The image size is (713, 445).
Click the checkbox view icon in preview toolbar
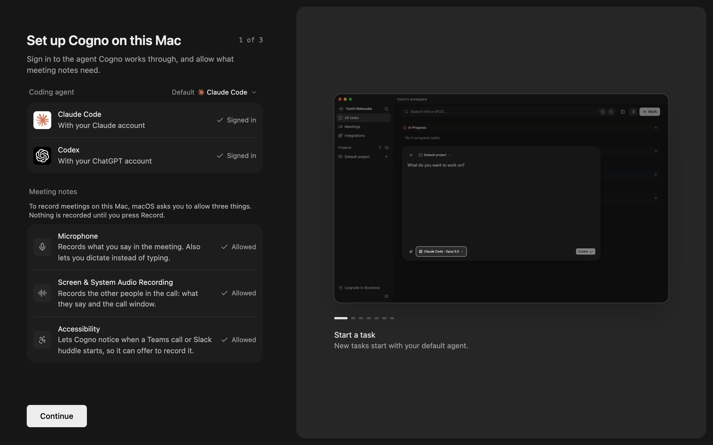point(622,112)
